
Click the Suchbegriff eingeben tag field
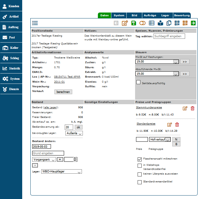click(x=169, y=36)
